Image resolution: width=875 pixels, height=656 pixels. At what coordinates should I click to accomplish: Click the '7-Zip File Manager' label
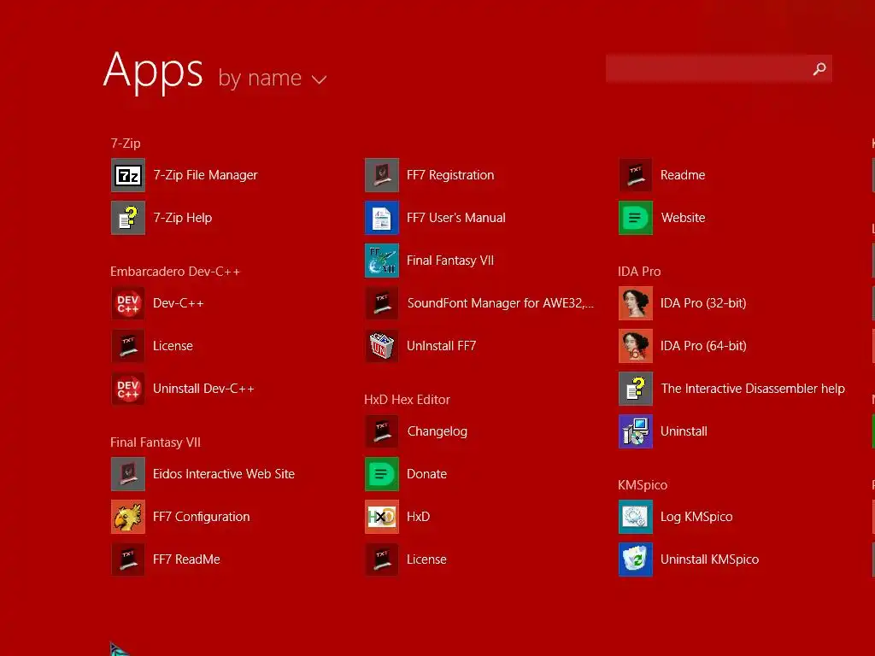205,175
